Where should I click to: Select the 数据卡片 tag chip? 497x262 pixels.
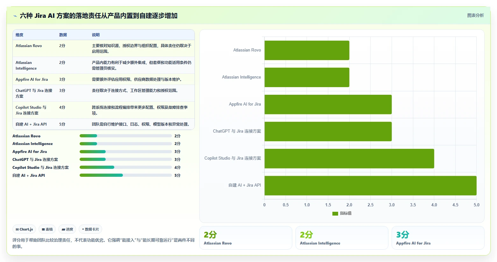[90, 229]
